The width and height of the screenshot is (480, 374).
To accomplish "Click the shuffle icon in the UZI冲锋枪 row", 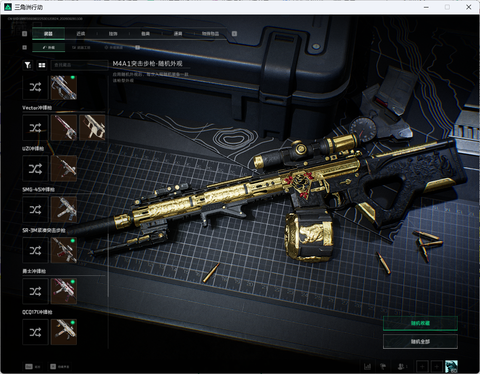I will [35, 168].
